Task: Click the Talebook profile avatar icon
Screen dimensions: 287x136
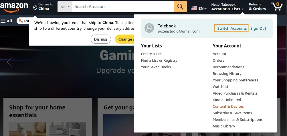Action: [x=149, y=28]
